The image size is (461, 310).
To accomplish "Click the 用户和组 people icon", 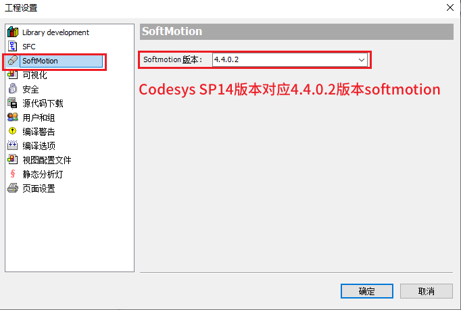I will pyautogui.click(x=12, y=118).
